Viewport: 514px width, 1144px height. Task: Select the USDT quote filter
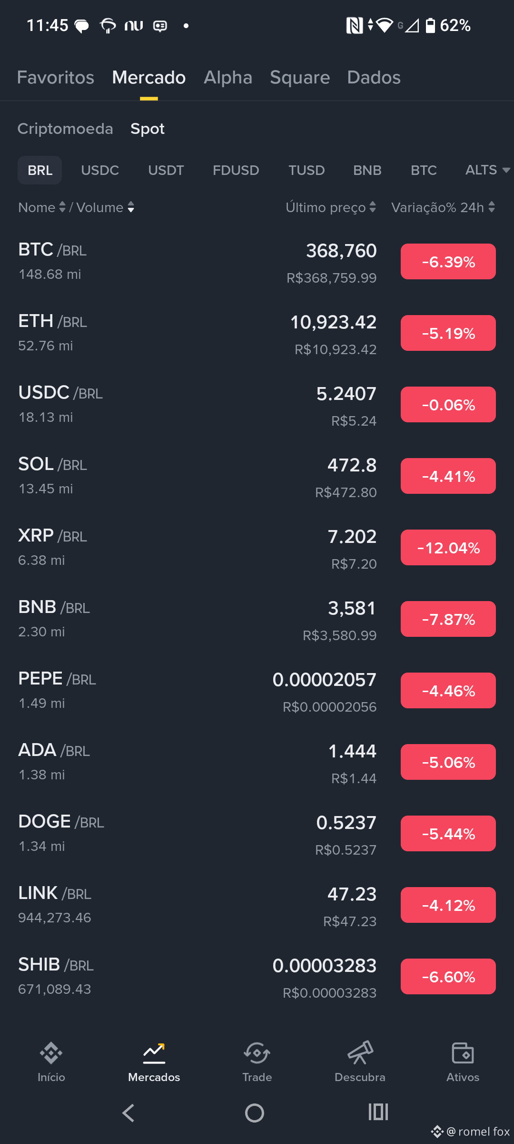point(166,170)
